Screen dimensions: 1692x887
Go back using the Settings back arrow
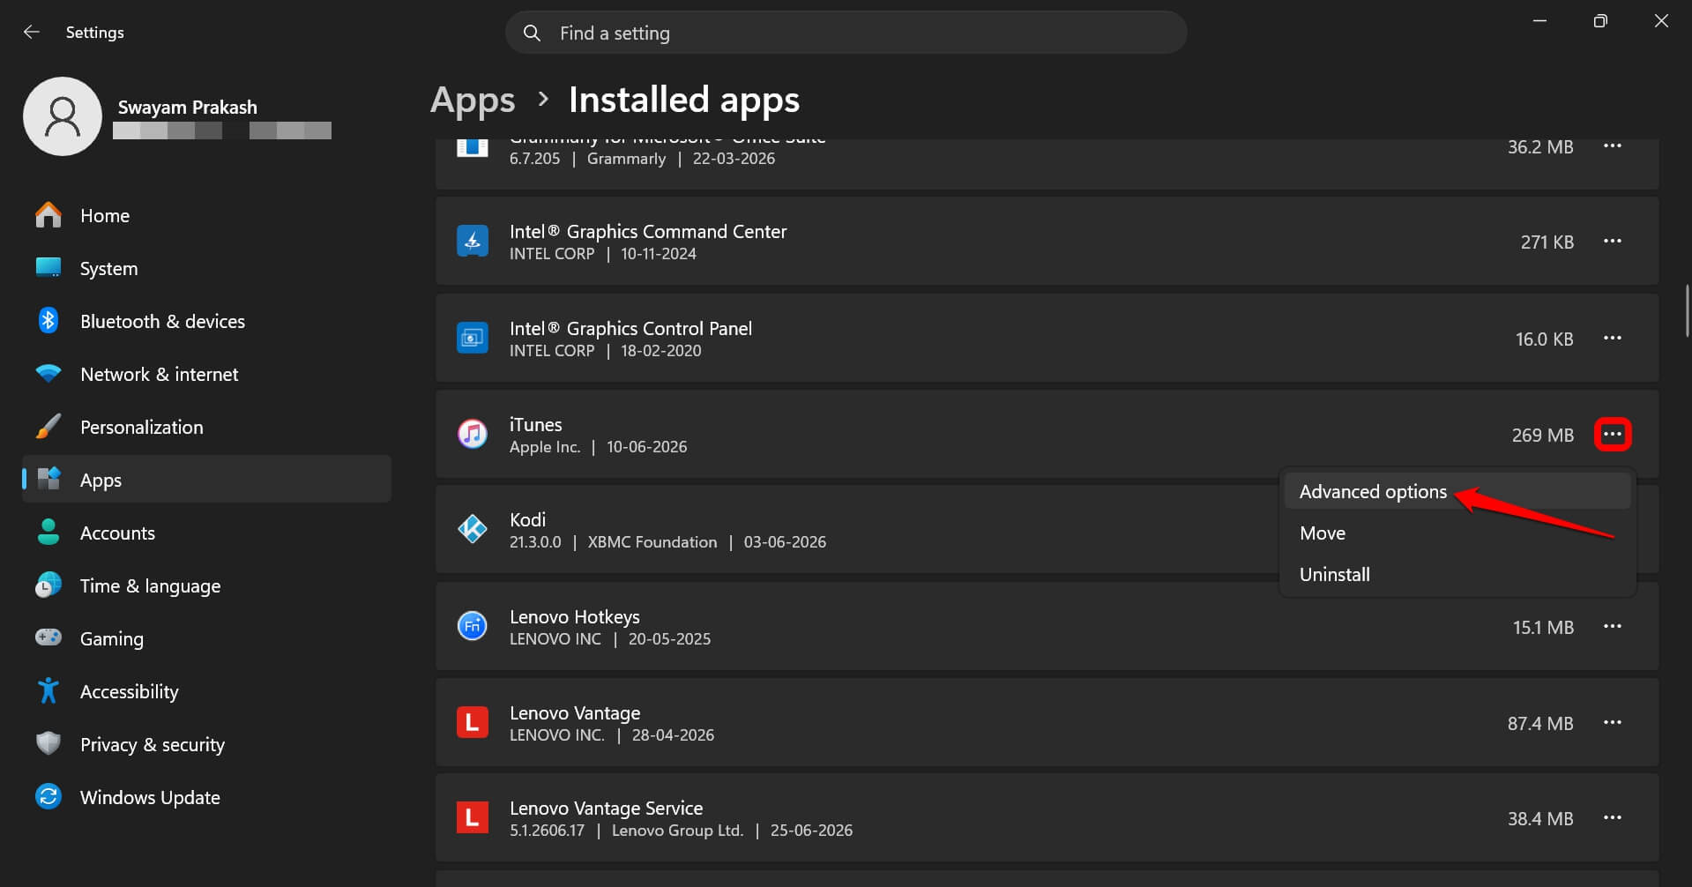(32, 32)
